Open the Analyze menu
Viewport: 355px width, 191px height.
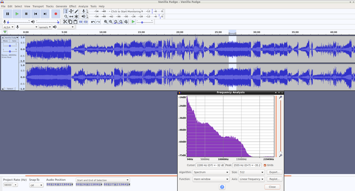(83, 6)
